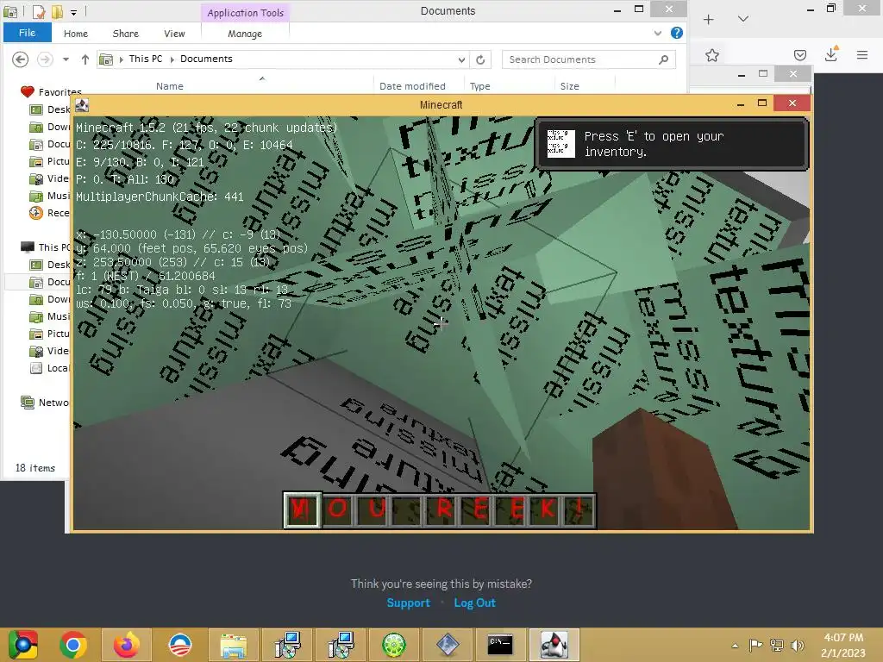Open Action Center flag tray icon
The width and height of the screenshot is (883, 662).
click(755, 645)
